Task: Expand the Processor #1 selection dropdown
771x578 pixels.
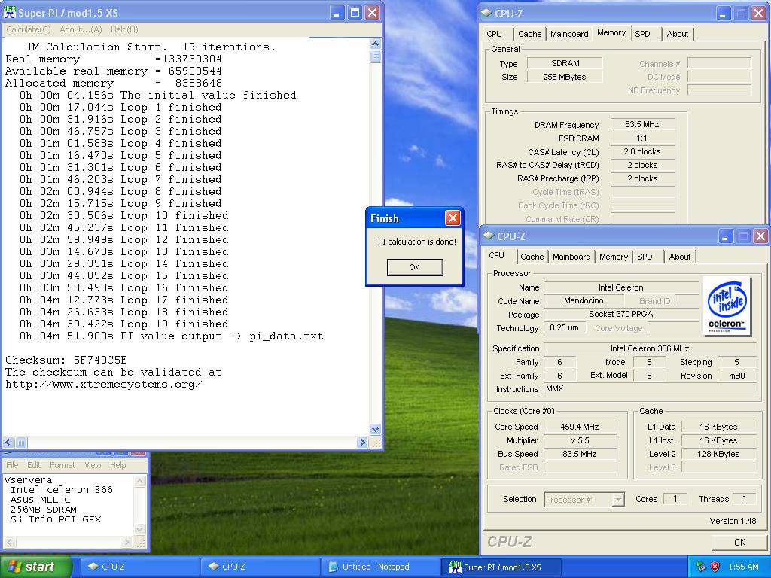Action: click(x=618, y=500)
